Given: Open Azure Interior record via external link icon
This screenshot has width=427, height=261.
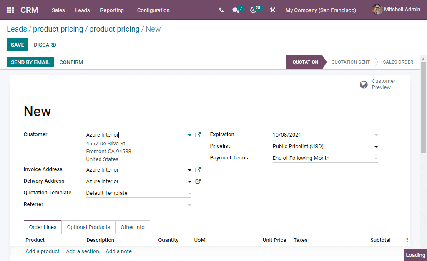Looking at the screenshot, I should click(x=198, y=134).
